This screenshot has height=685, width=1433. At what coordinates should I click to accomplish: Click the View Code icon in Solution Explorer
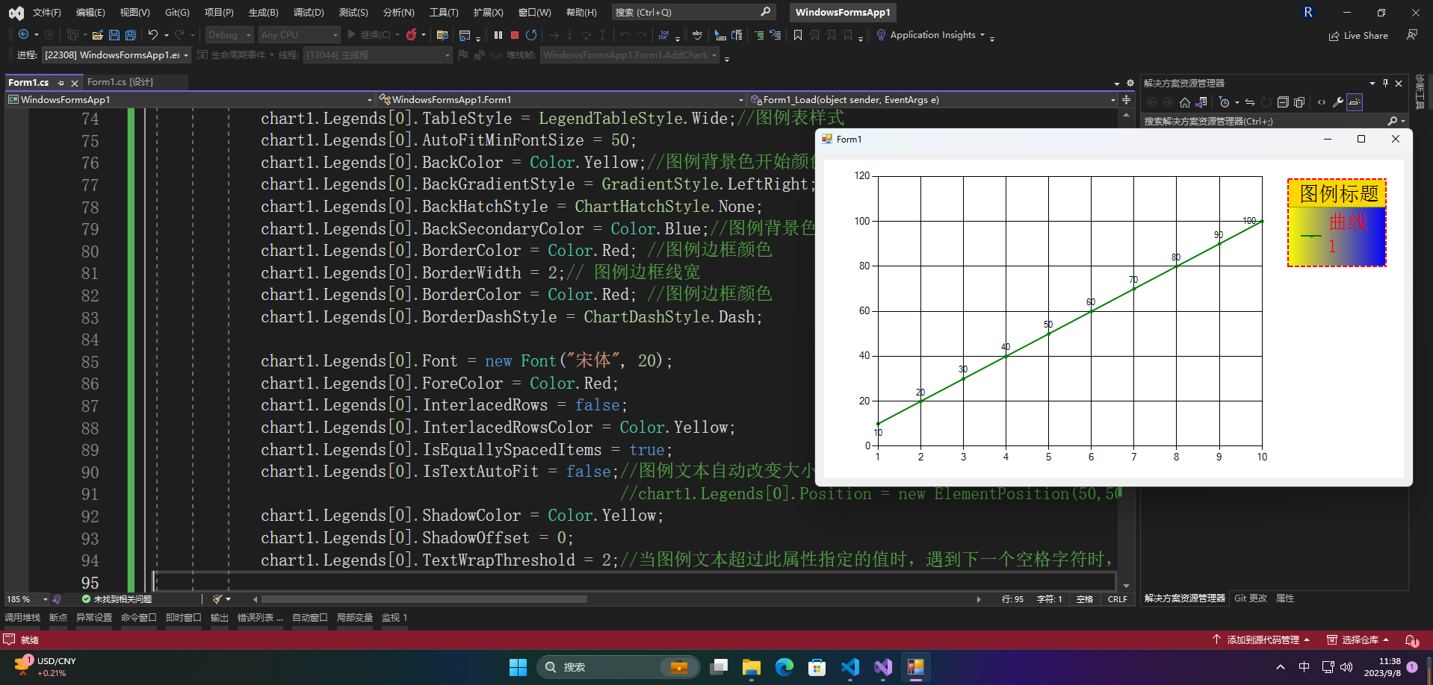pyautogui.click(x=1322, y=102)
